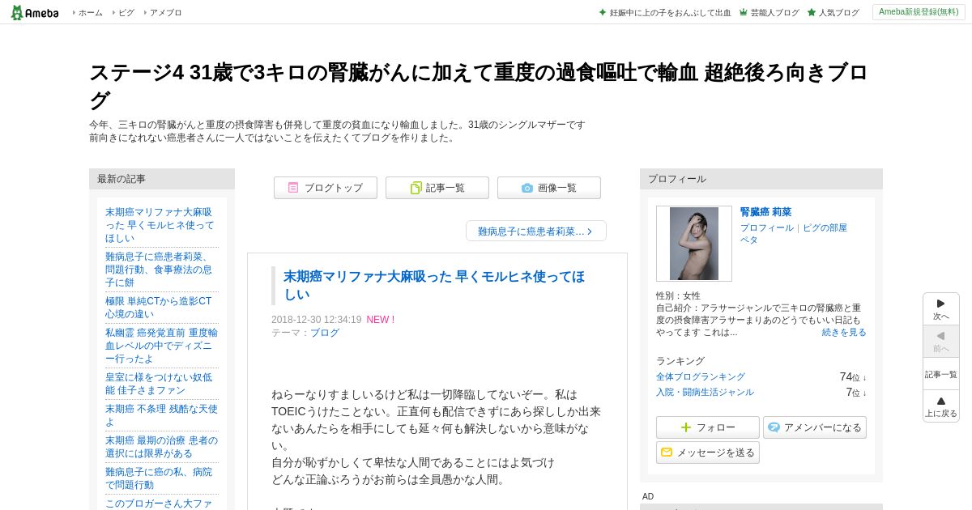
Task: Click the green pages icon on 記事一覧
Action: [416, 188]
